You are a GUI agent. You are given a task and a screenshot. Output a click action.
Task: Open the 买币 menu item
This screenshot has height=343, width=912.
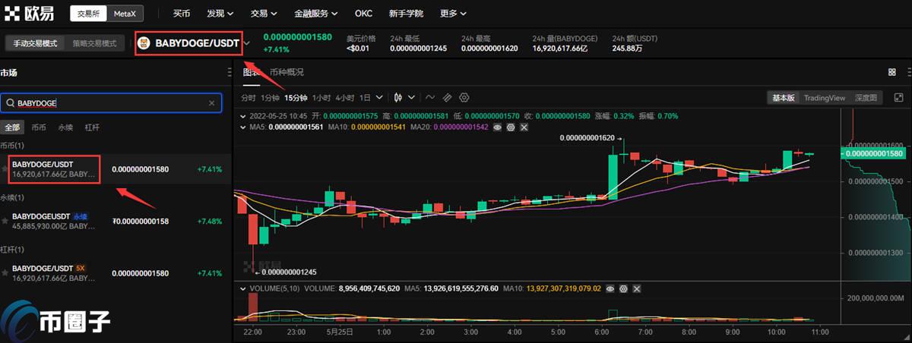click(182, 14)
